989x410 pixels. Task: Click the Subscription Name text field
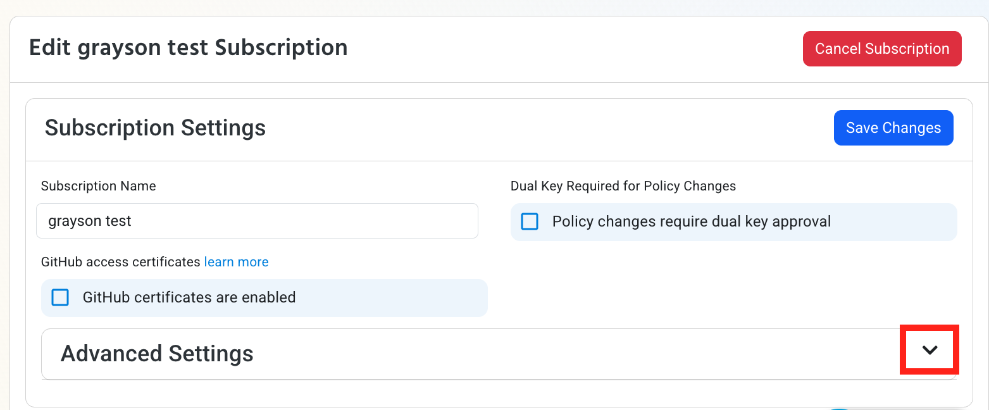coord(257,220)
